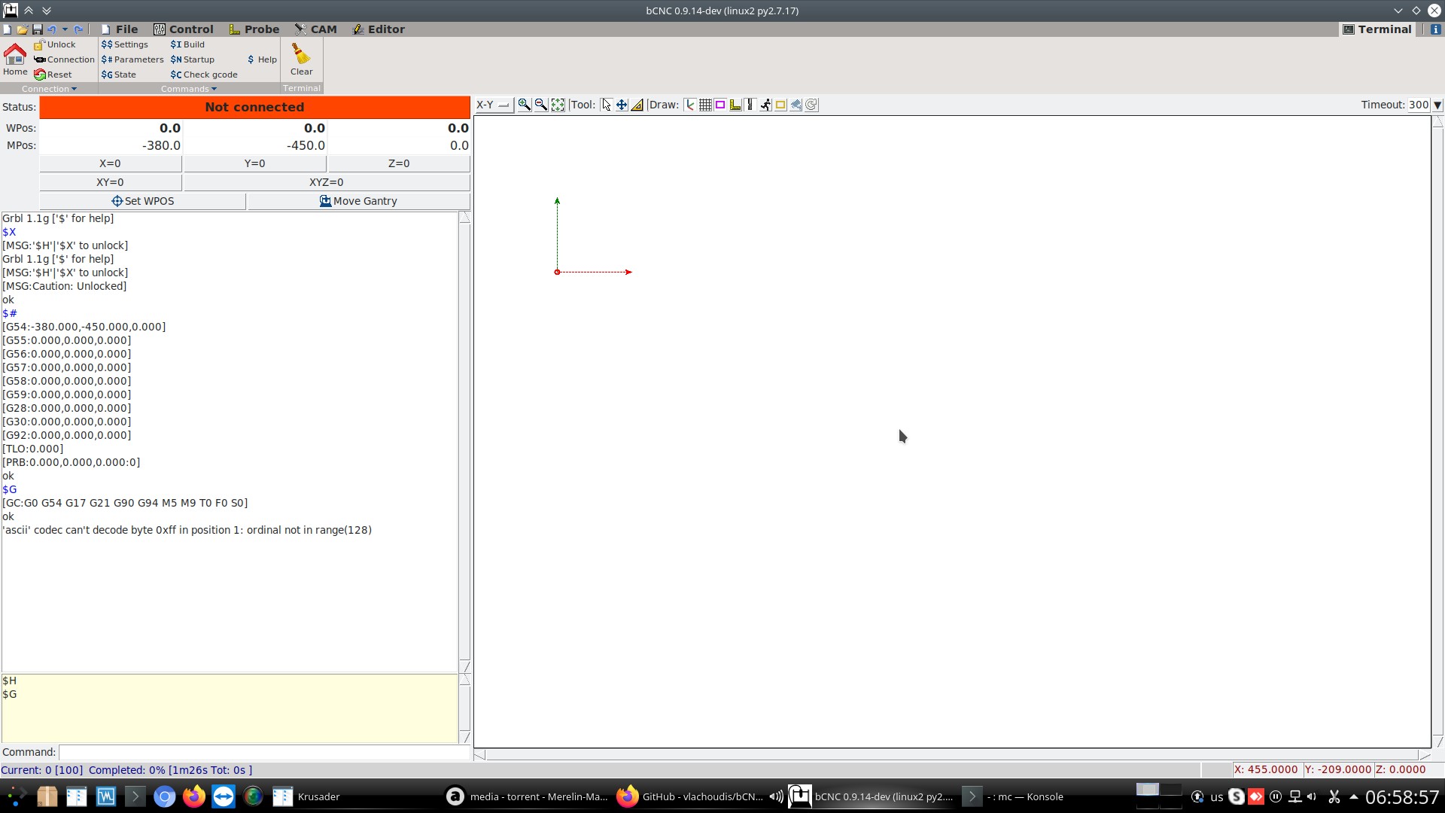1445x813 pixels.
Task: Click the fit to screen icon
Action: point(558,105)
